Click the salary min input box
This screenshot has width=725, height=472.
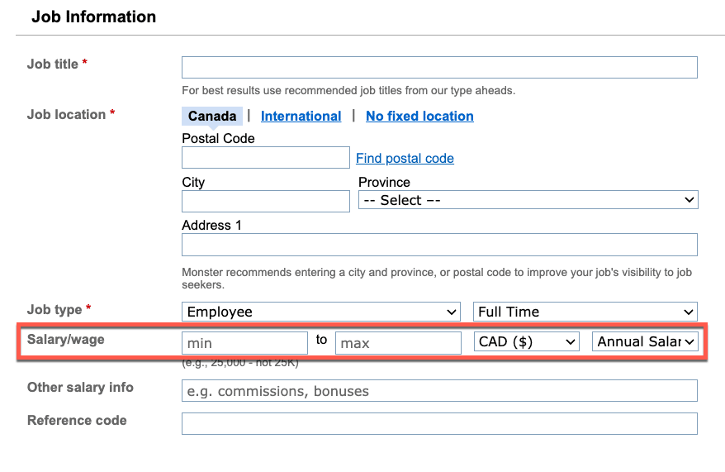tap(244, 343)
